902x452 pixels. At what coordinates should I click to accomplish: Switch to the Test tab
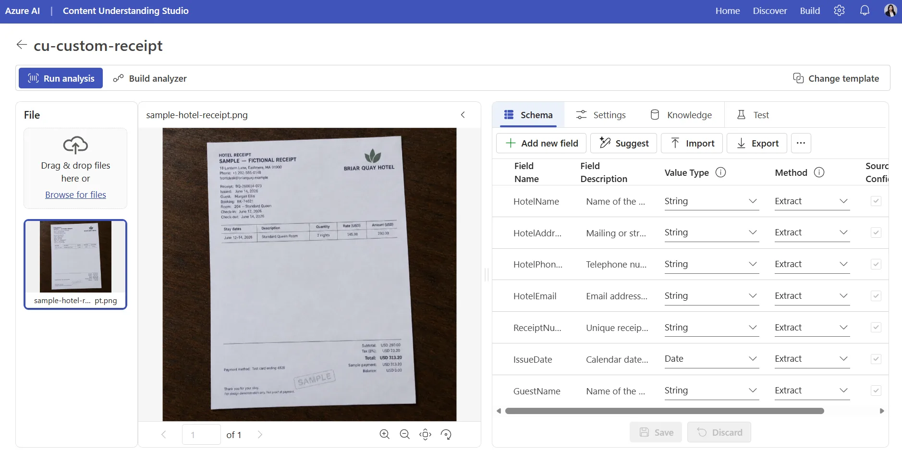[753, 115]
